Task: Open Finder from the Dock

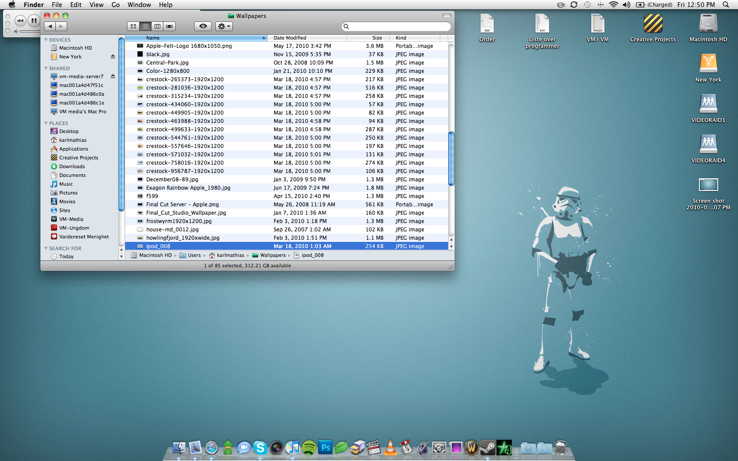Action: 179,447
